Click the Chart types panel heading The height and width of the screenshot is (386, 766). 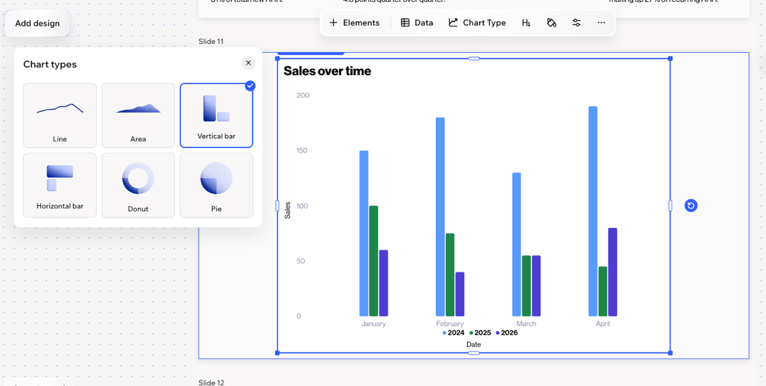[x=50, y=65]
